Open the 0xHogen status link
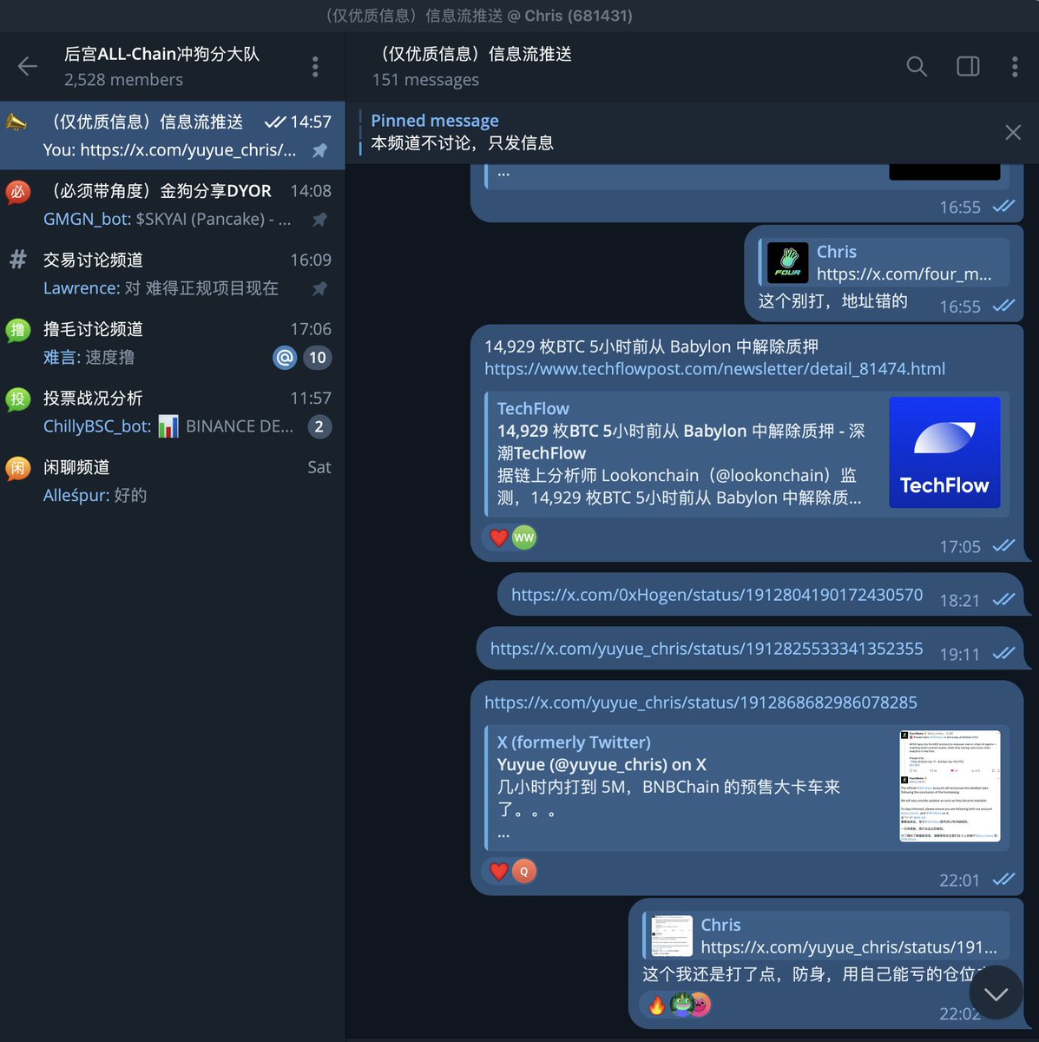Viewport: 1039px width, 1042px height. click(x=716, y=595)
